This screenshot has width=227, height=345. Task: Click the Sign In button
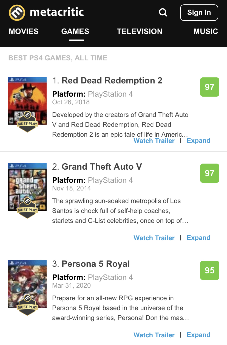tap(199, 13)
